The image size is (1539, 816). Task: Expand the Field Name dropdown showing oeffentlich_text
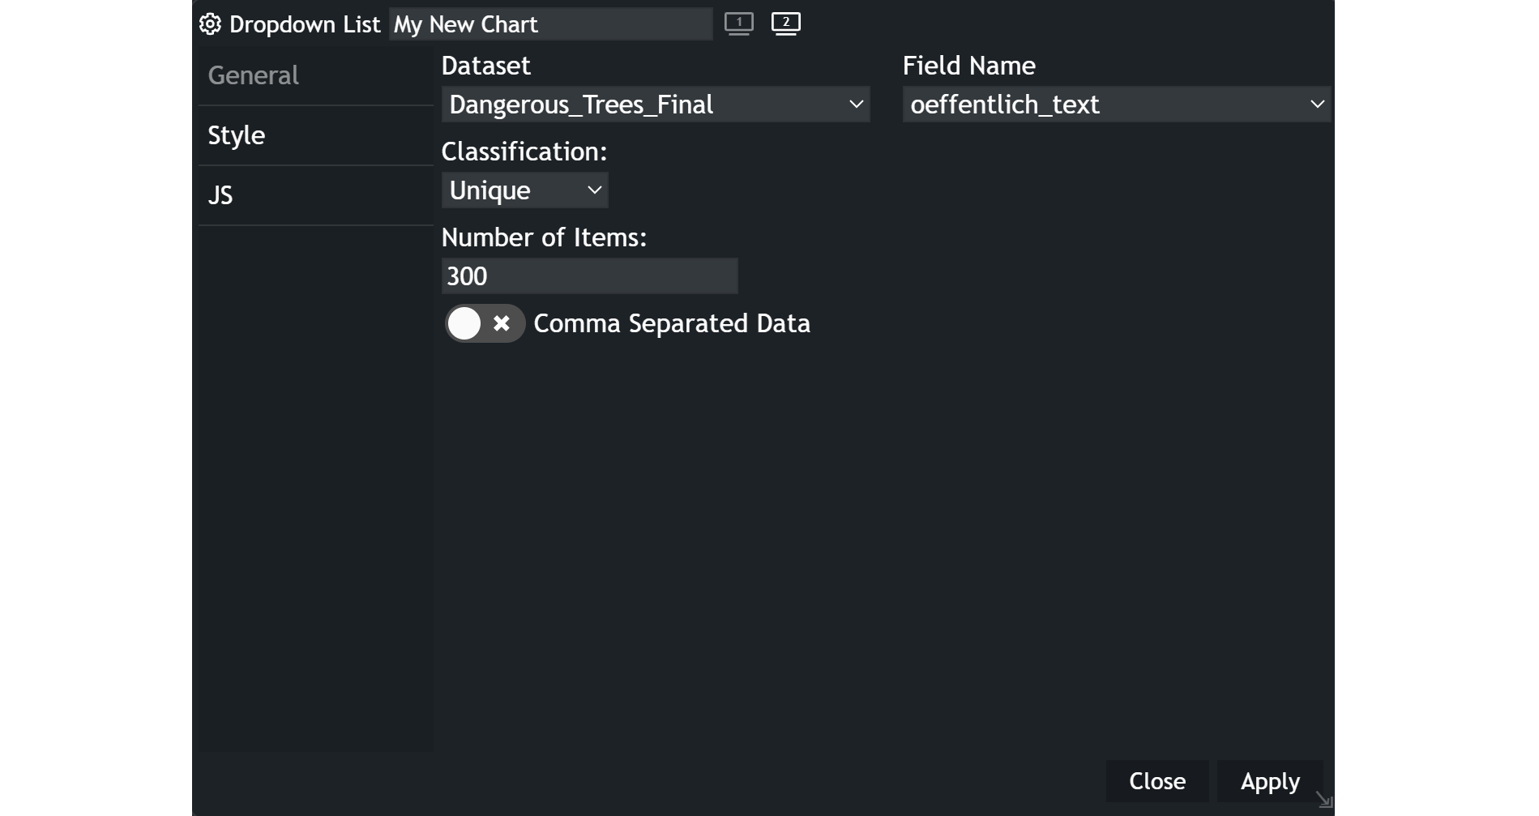click(x=1116, y=105)
